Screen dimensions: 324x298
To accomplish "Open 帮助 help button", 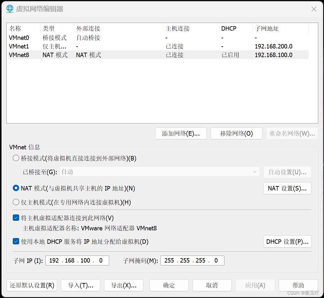I will point(298,286).
